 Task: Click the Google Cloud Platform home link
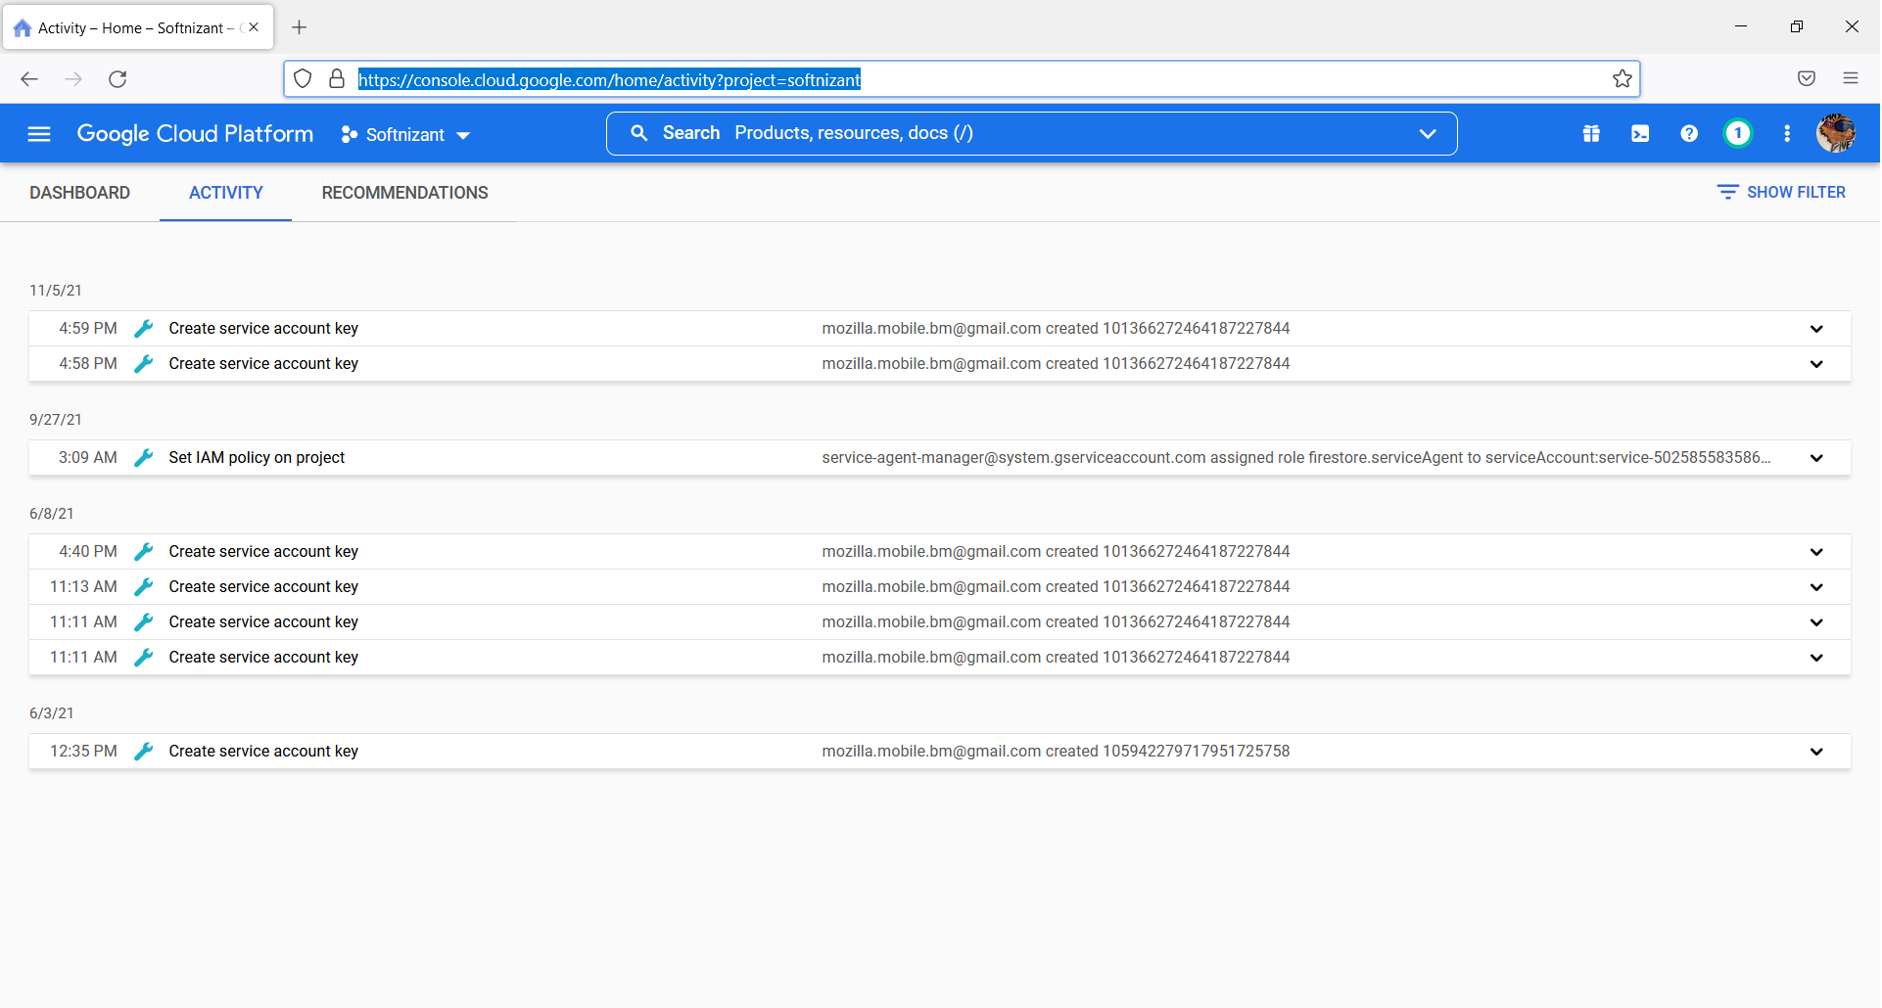click(195, 133)
